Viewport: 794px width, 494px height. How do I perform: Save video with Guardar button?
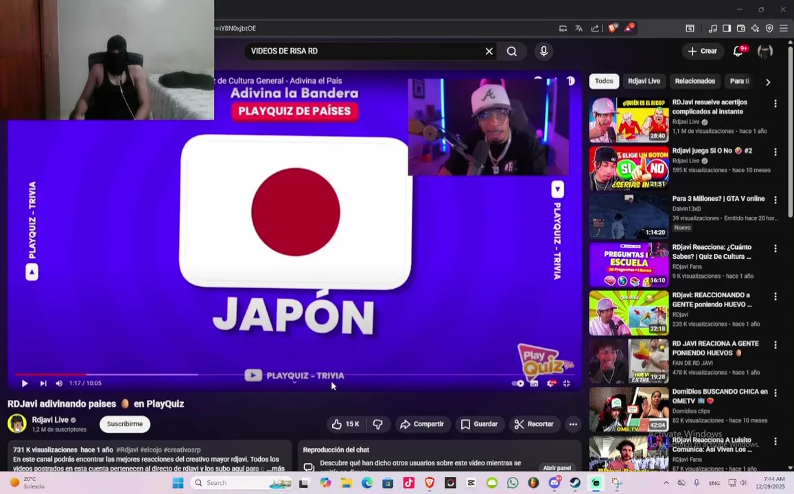(x=479, y=424)
